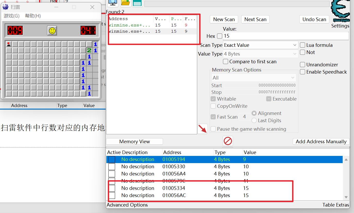
Task: Open the 游戏(G) menu
Action: click(x=12, y=16)
